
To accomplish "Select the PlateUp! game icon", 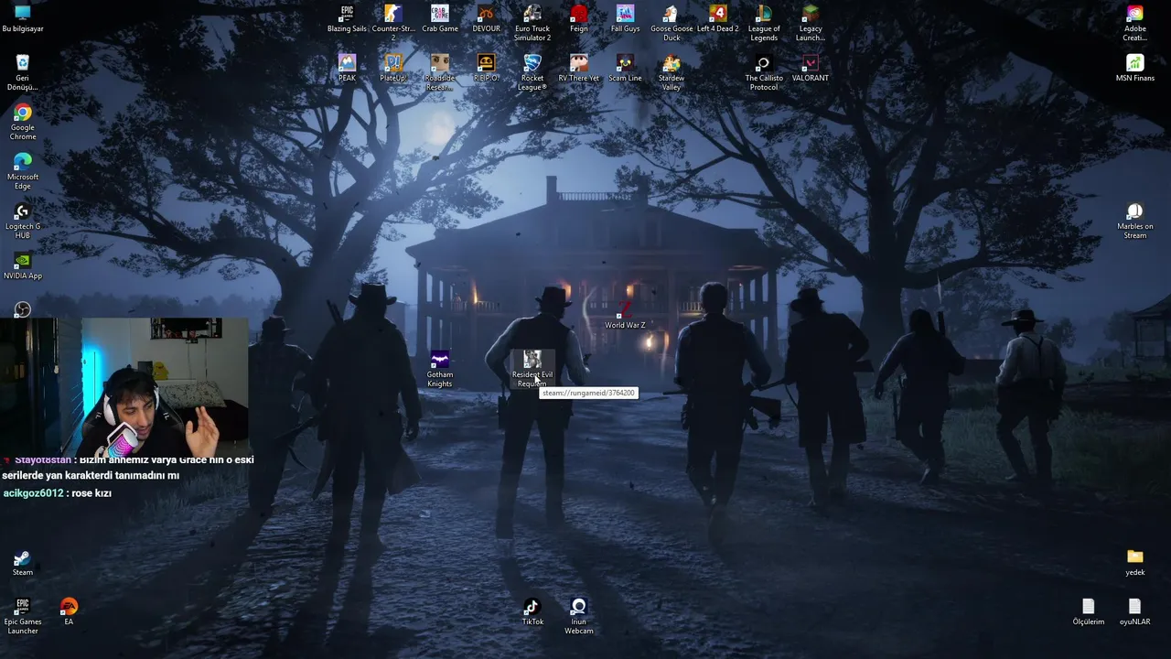I will tap(393, 68).
